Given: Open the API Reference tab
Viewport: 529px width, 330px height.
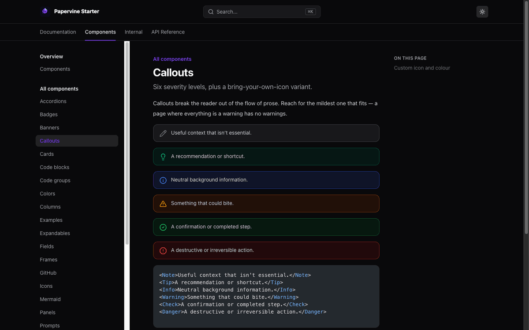Looking at the screenshot, I should pyautogui.click(x=168, y=32).
